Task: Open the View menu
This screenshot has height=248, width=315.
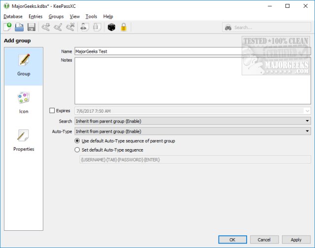Action: [x=75, y=16]
